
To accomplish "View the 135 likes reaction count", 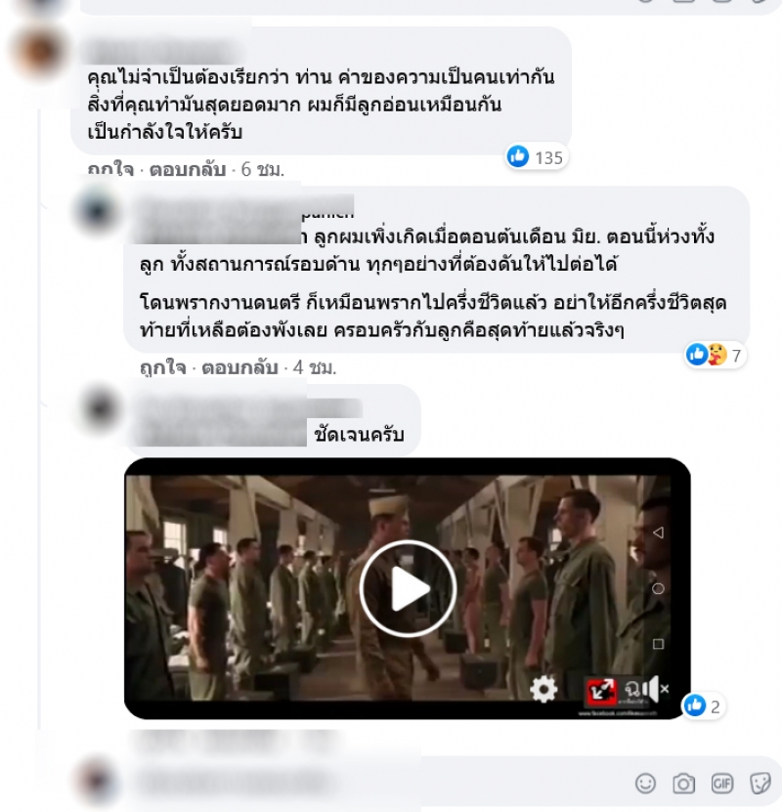I will point(536,157).
